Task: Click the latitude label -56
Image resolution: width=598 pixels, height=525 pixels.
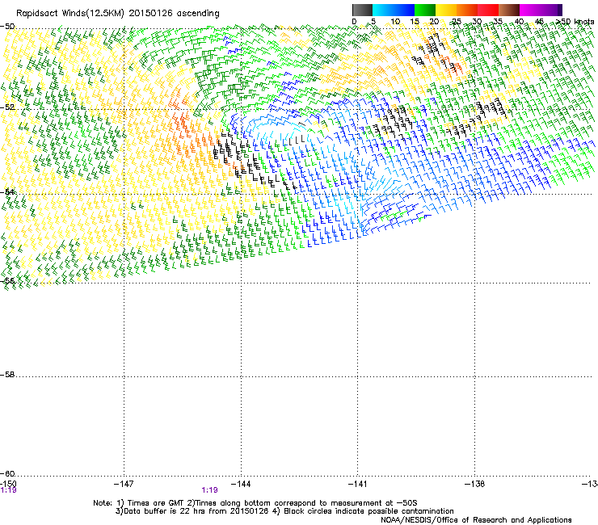Action: [x=7, y=280]
